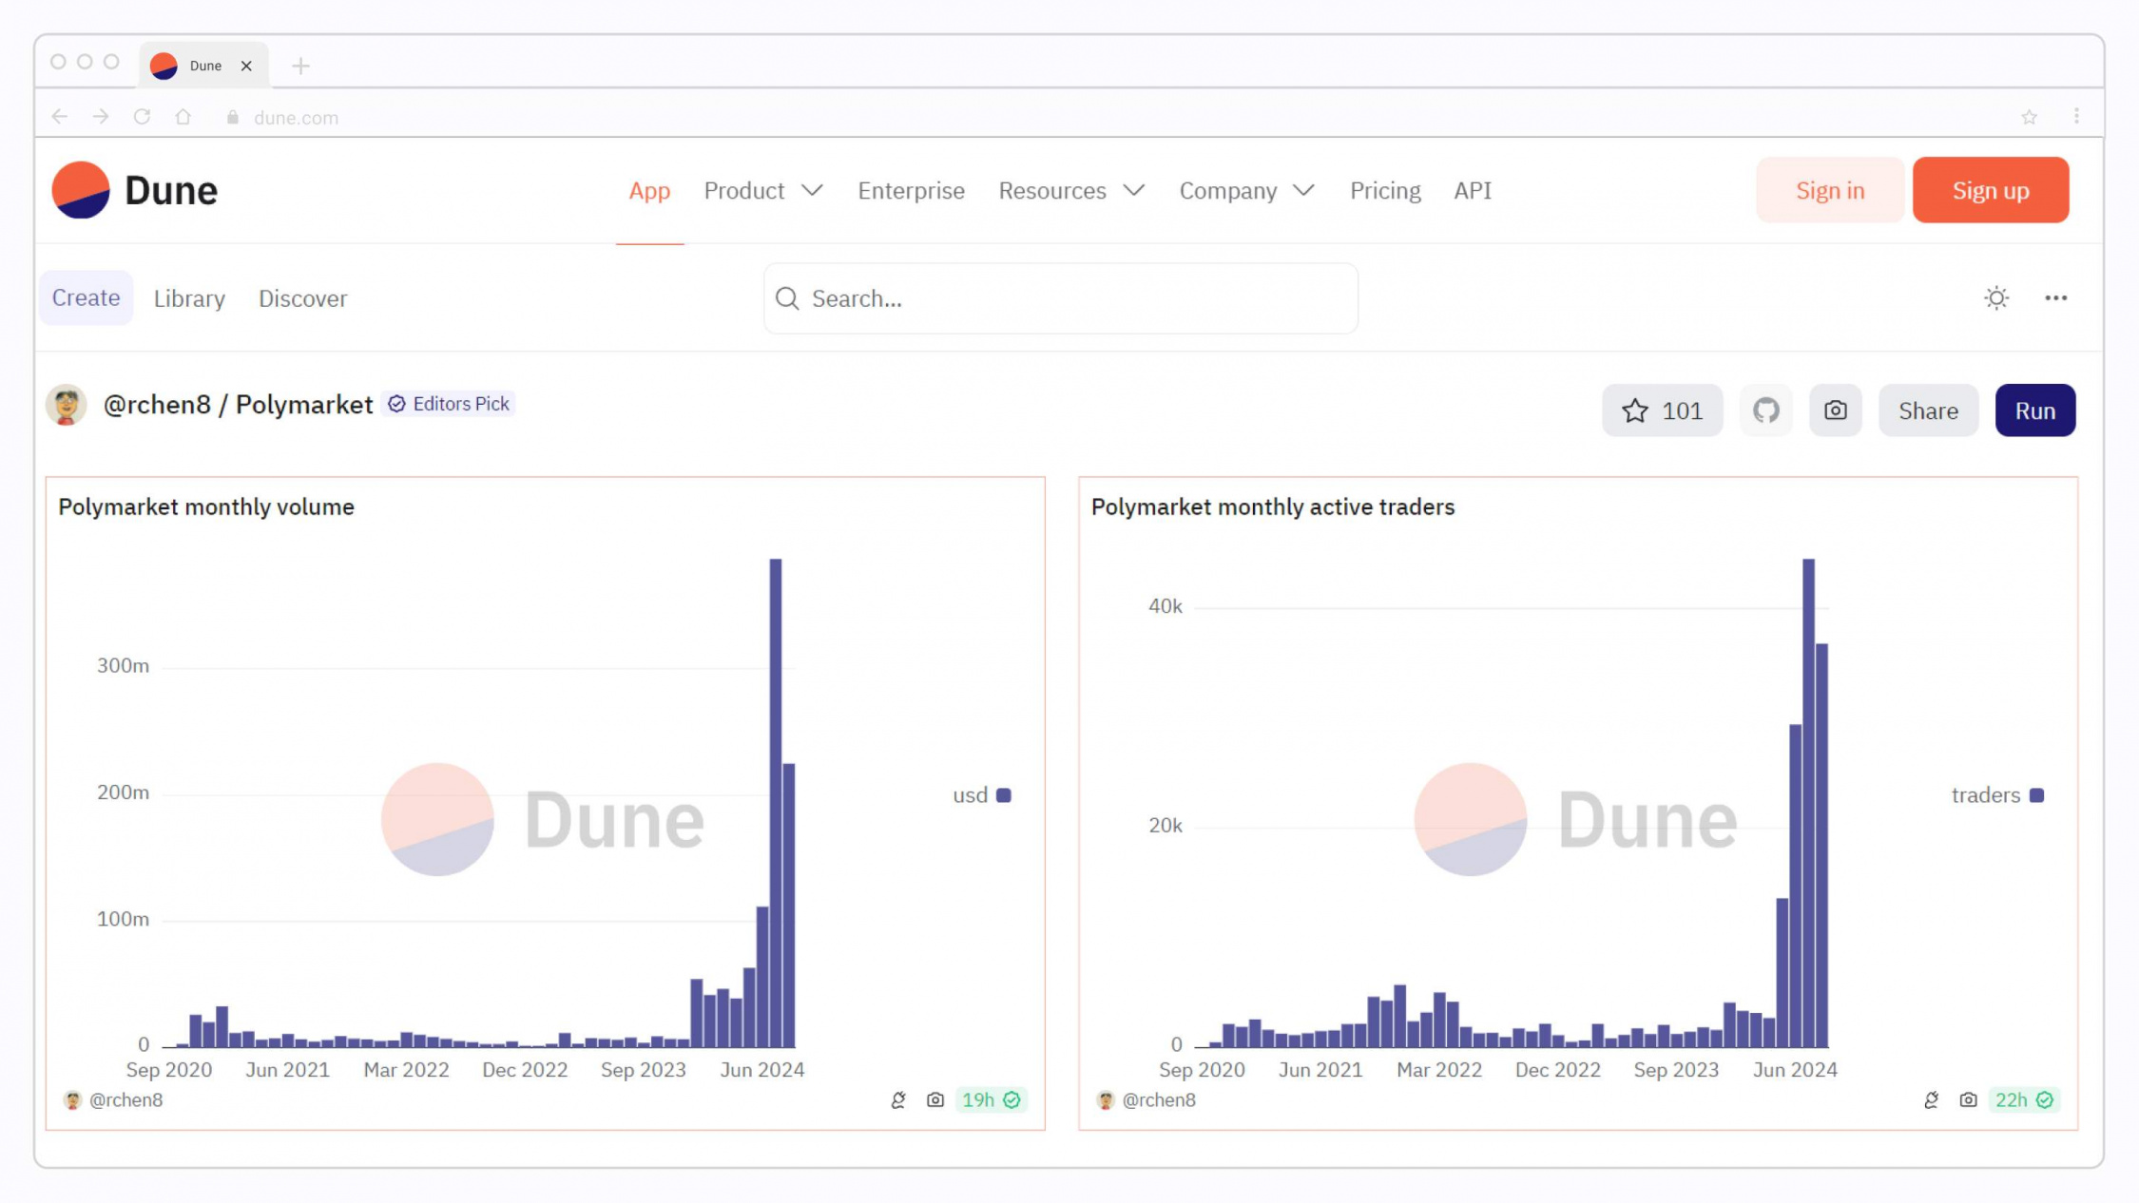Click the Polymarket monthly volume chart title
Viewport: 2139px width, 1203px height.
(206, 507)
